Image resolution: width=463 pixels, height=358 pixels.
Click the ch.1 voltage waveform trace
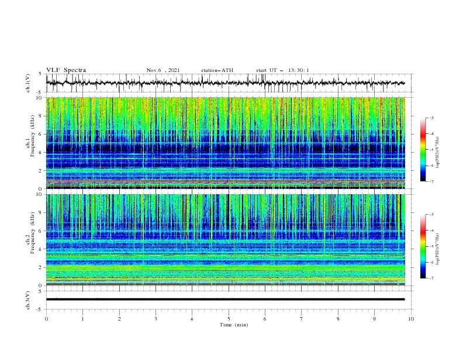click(225, 83)
